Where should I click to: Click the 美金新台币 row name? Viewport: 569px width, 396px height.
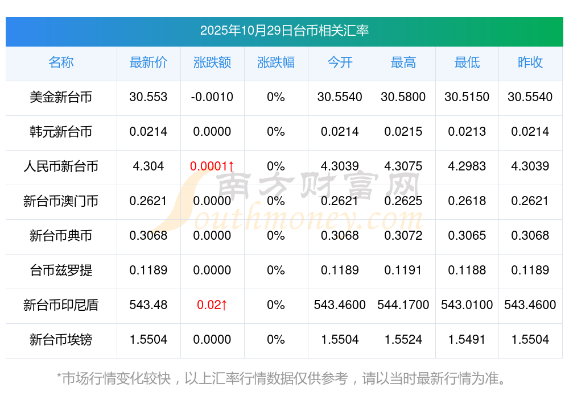(61, 97)
